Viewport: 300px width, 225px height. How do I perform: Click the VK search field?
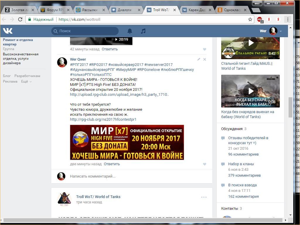click(x=85, y=31)
